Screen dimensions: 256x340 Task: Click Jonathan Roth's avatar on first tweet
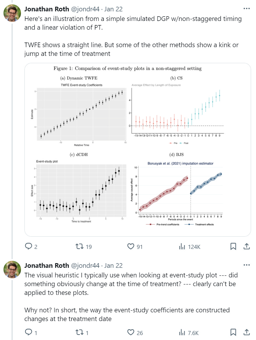pos(12,13)
